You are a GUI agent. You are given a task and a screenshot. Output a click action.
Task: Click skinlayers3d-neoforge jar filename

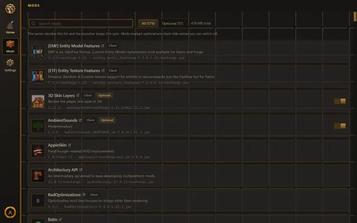pyautogui.click(x=108, y=108)
